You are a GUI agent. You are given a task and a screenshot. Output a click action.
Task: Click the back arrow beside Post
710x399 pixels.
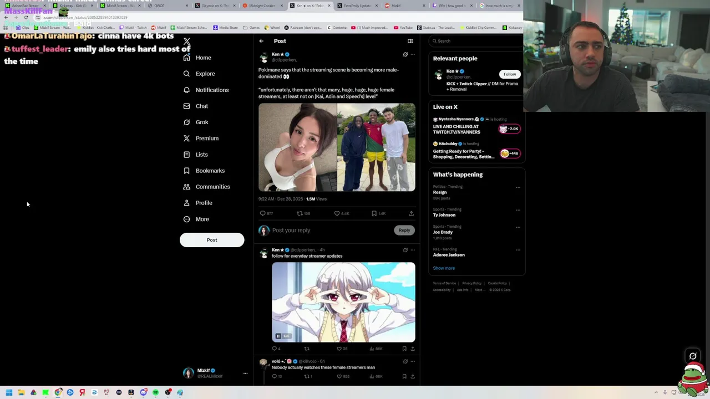pyautogui.click(x=261, y=41)
